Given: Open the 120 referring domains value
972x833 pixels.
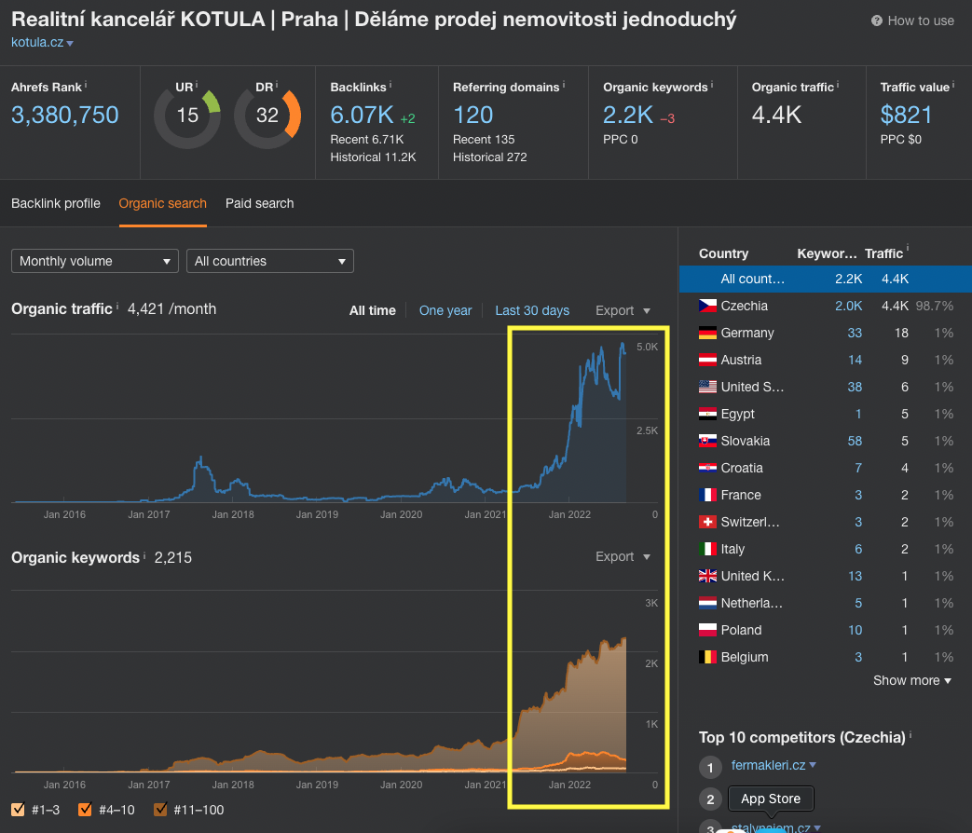Looking at the screenshot, I should [473, 116].
